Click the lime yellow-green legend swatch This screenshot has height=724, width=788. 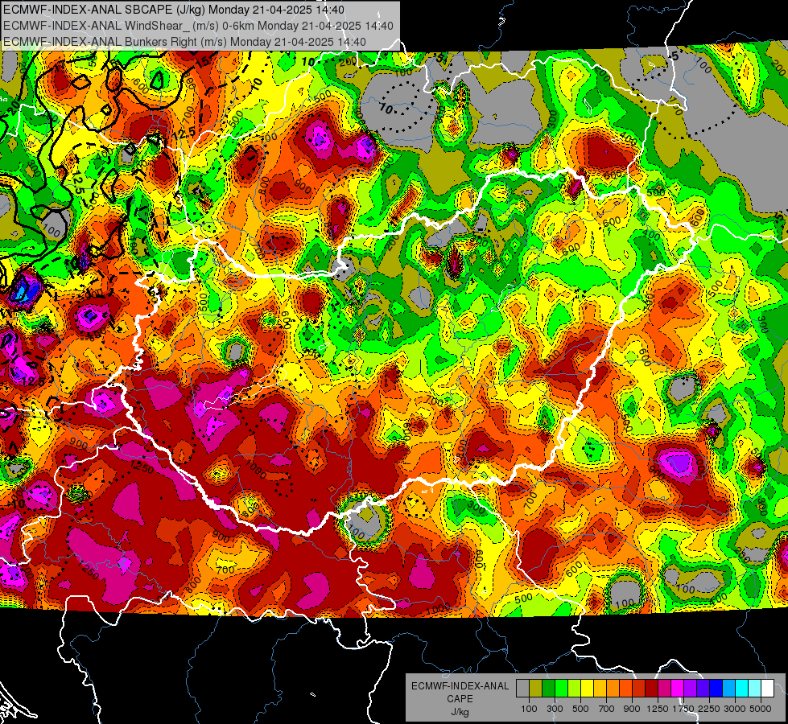(x=575, y=688)
